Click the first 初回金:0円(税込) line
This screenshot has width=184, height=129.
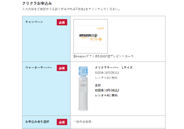[107, 73]
